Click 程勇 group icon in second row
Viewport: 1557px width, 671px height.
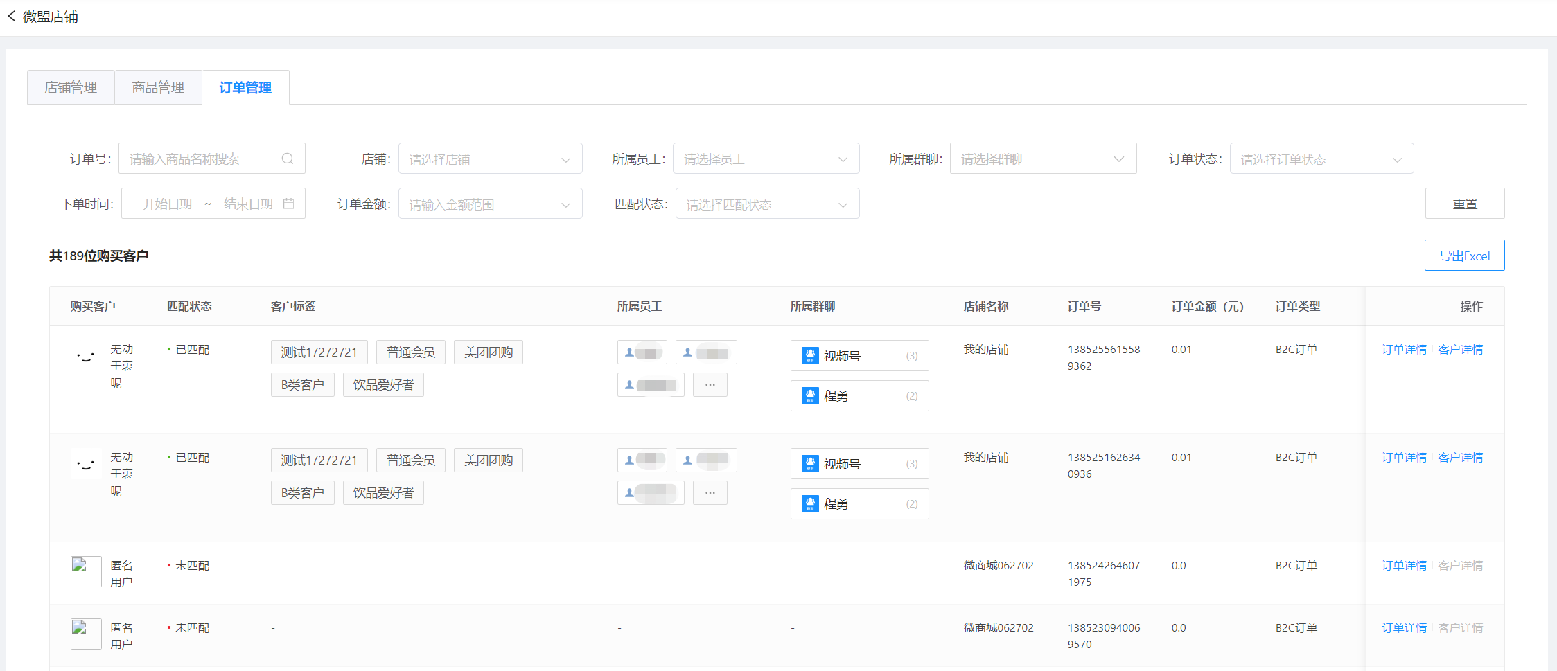click(x=810, y=503)
